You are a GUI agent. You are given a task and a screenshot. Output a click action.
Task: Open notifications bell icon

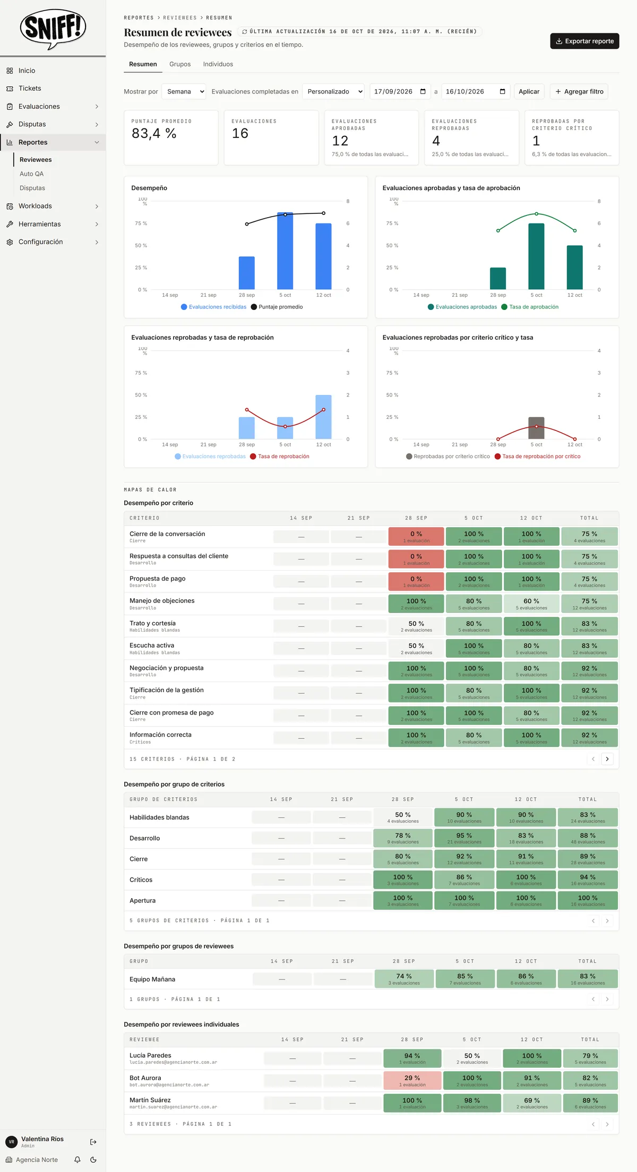click(78, 1160)
